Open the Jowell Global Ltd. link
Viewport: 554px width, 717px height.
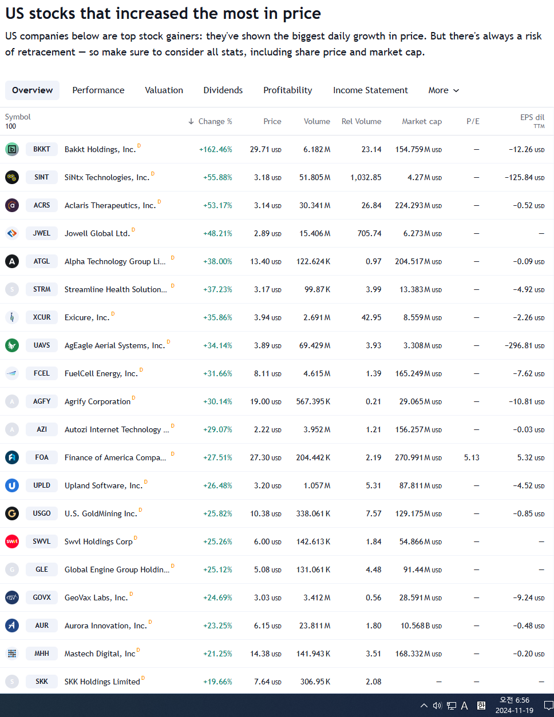(x=97, y=233)
